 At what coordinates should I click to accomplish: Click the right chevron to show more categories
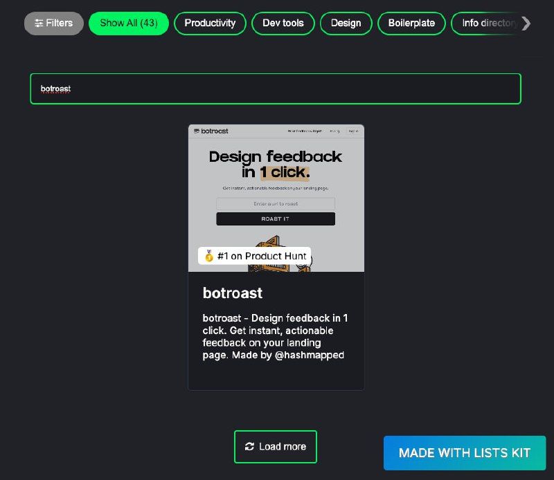pos(526,24)
